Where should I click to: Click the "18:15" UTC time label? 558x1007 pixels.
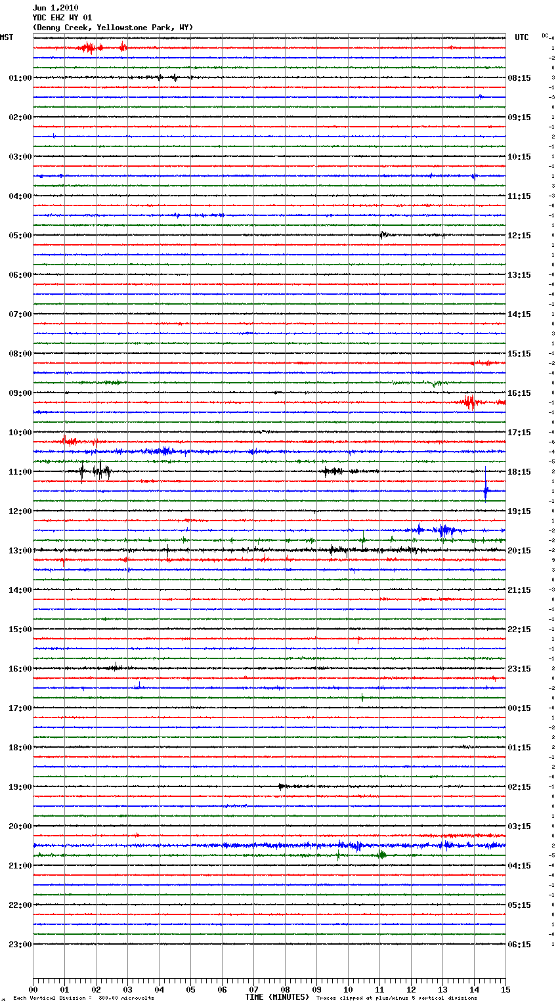point(519,472)
